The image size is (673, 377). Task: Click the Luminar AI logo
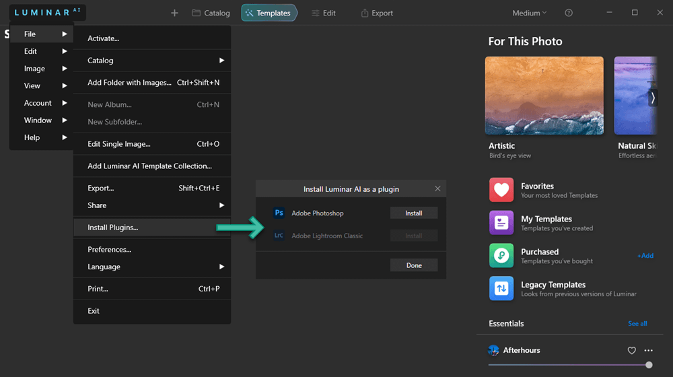click(x=47, y=12)
